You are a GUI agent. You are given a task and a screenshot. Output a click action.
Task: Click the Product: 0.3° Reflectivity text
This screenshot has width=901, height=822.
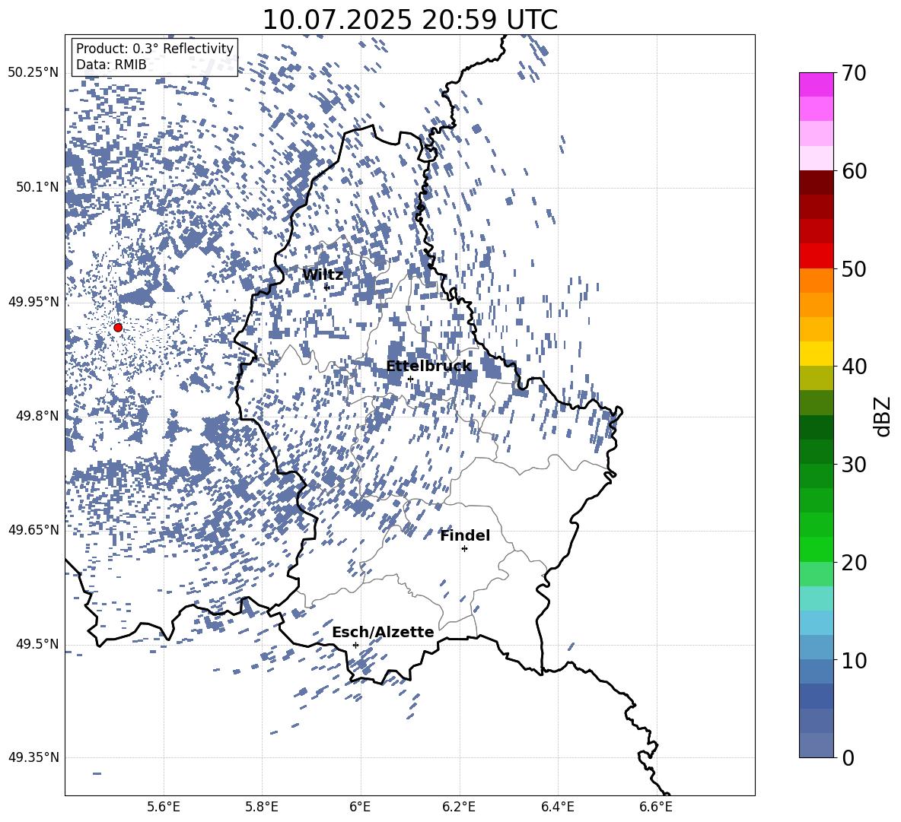coord(154,49)
